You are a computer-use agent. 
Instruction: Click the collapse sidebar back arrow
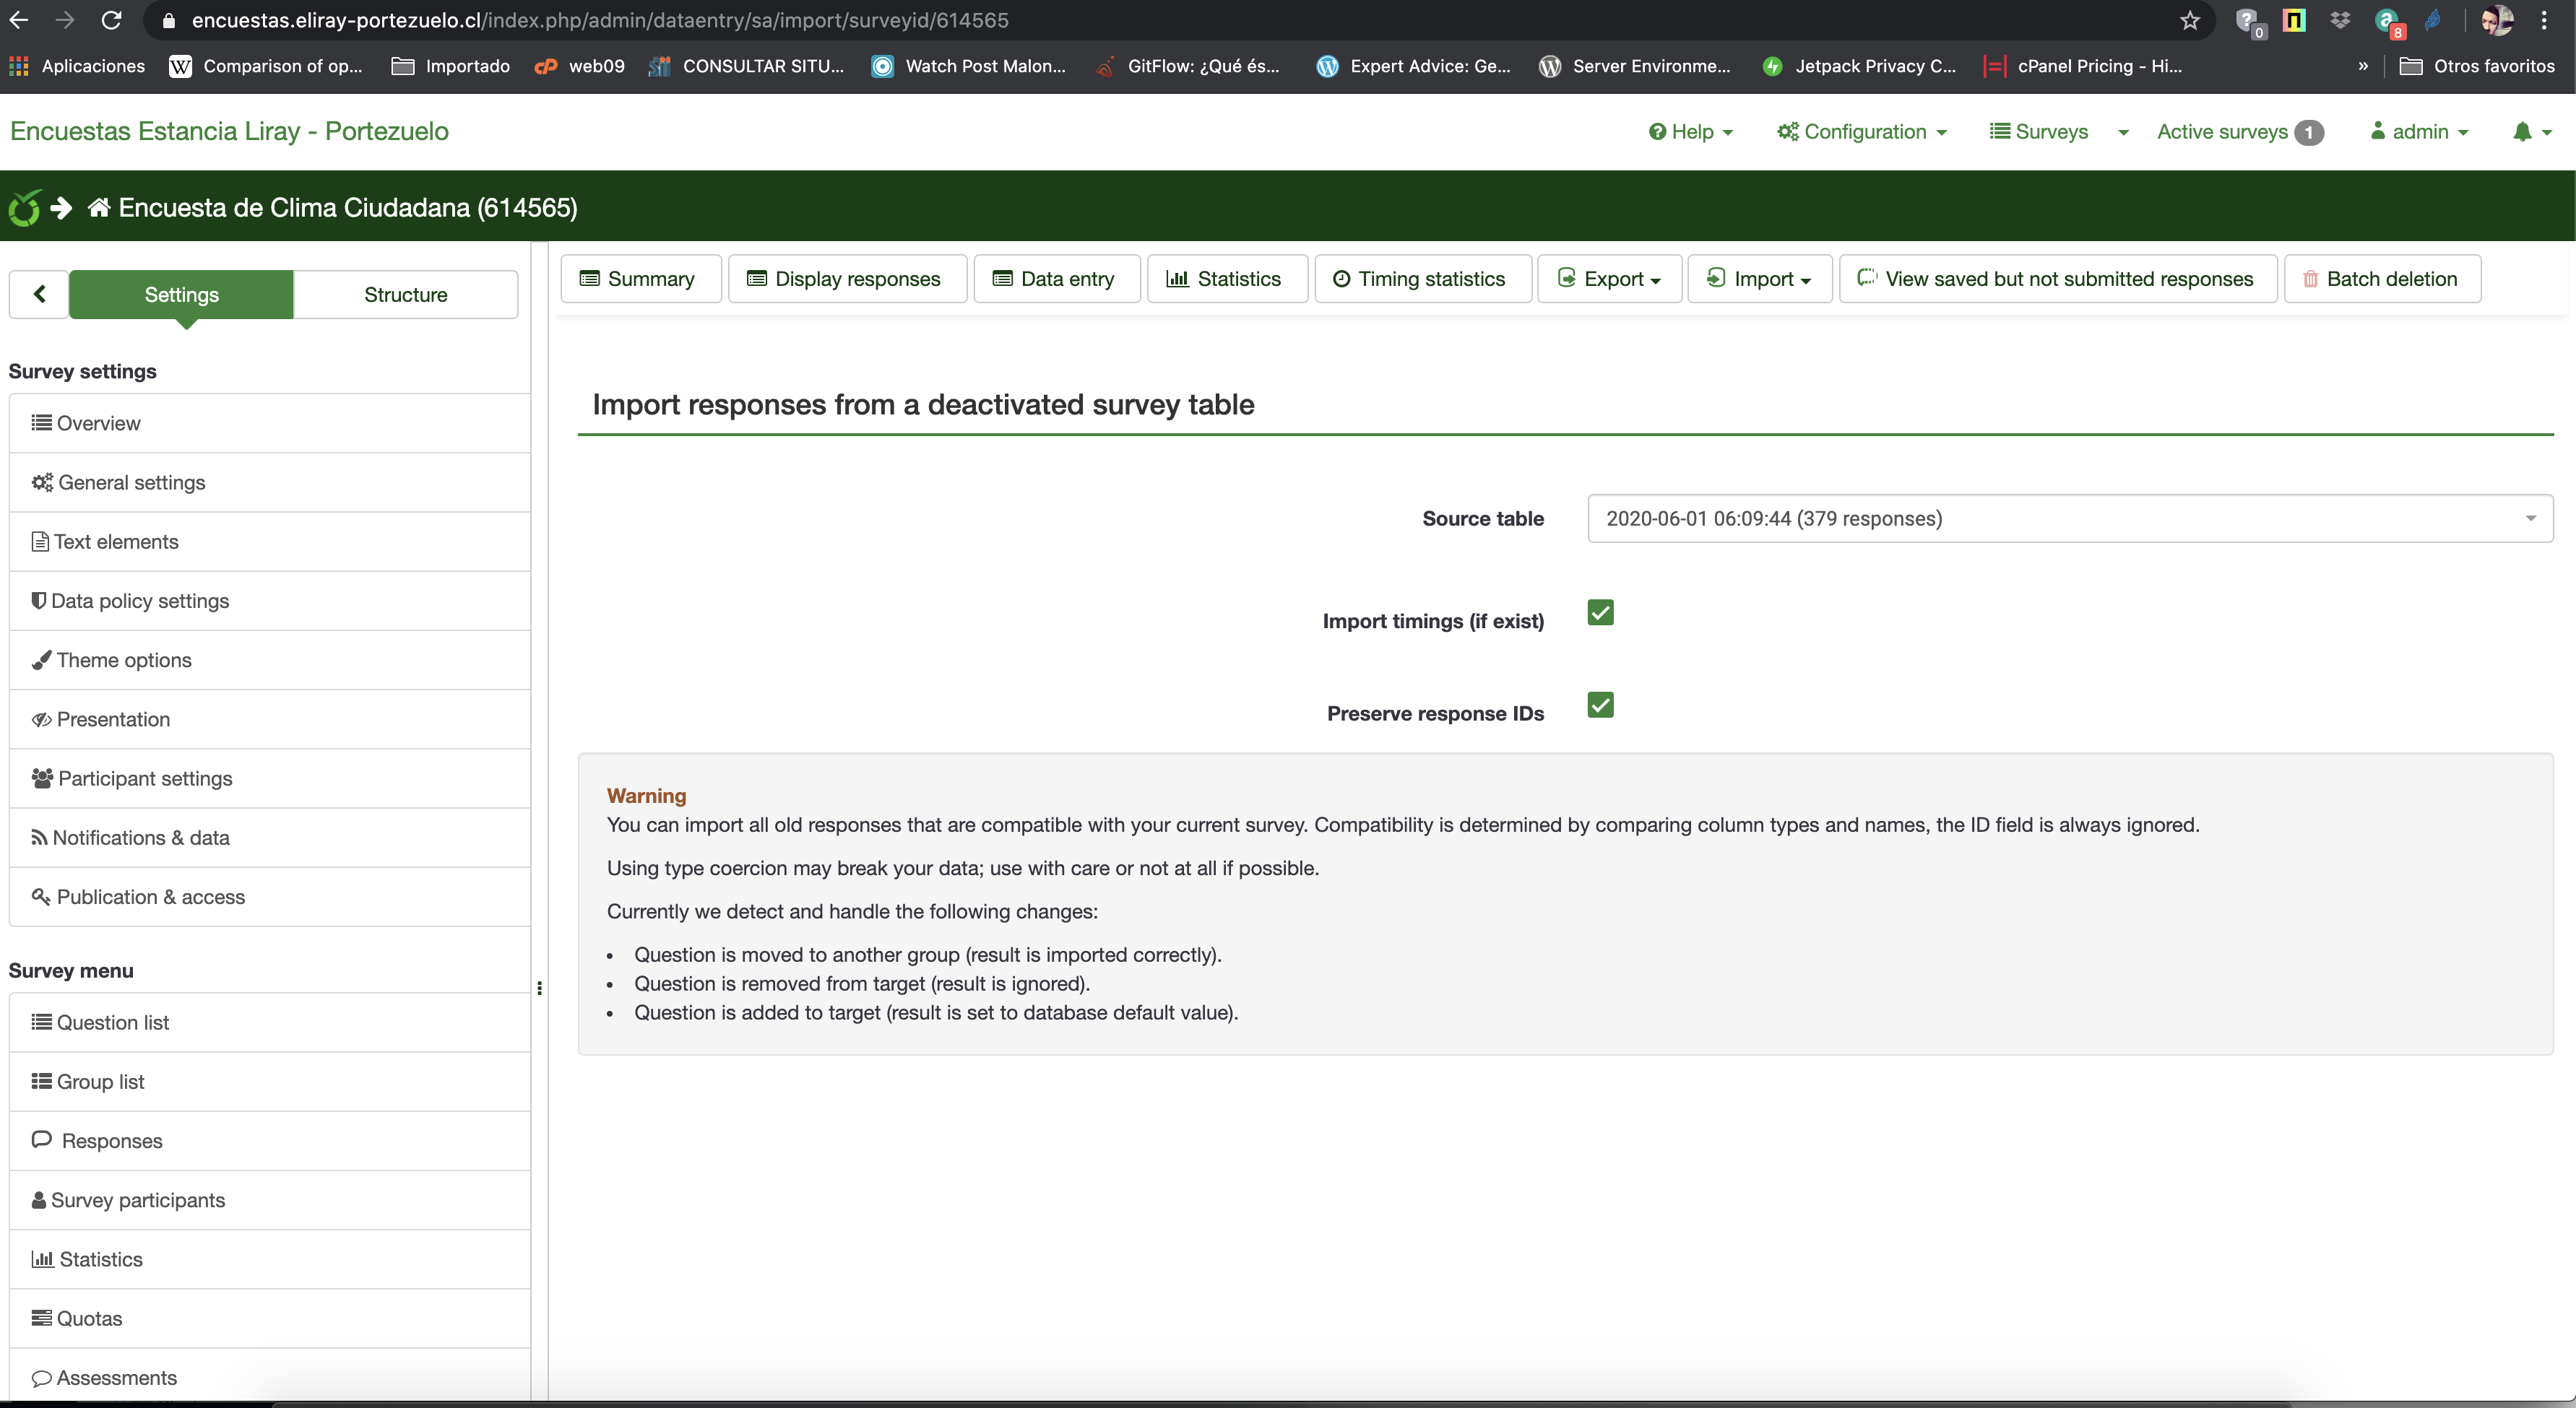[40, 294]
